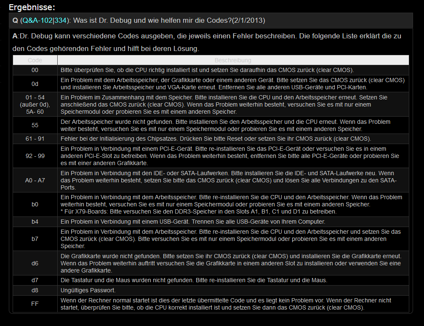Select code cell '55'

coord(35,125)
